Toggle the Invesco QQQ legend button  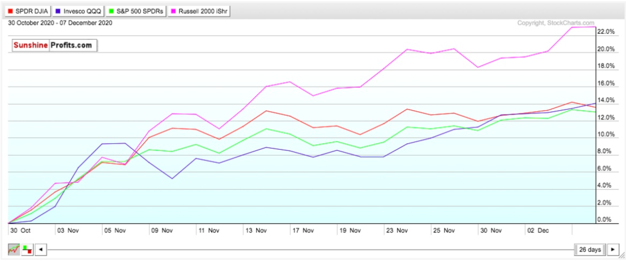(77, 11)
